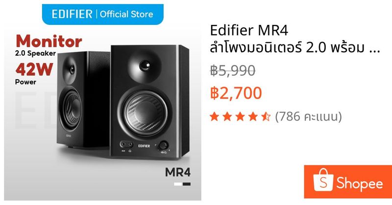Open the Edifier MR4 product title
The width and height of the screenshot is (392, 205).
point(249,30)
